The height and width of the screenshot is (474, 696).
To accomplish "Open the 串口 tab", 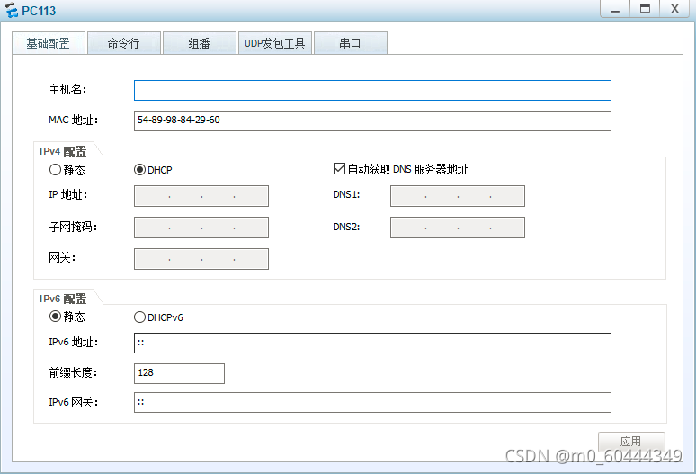I will pos(350,43).
